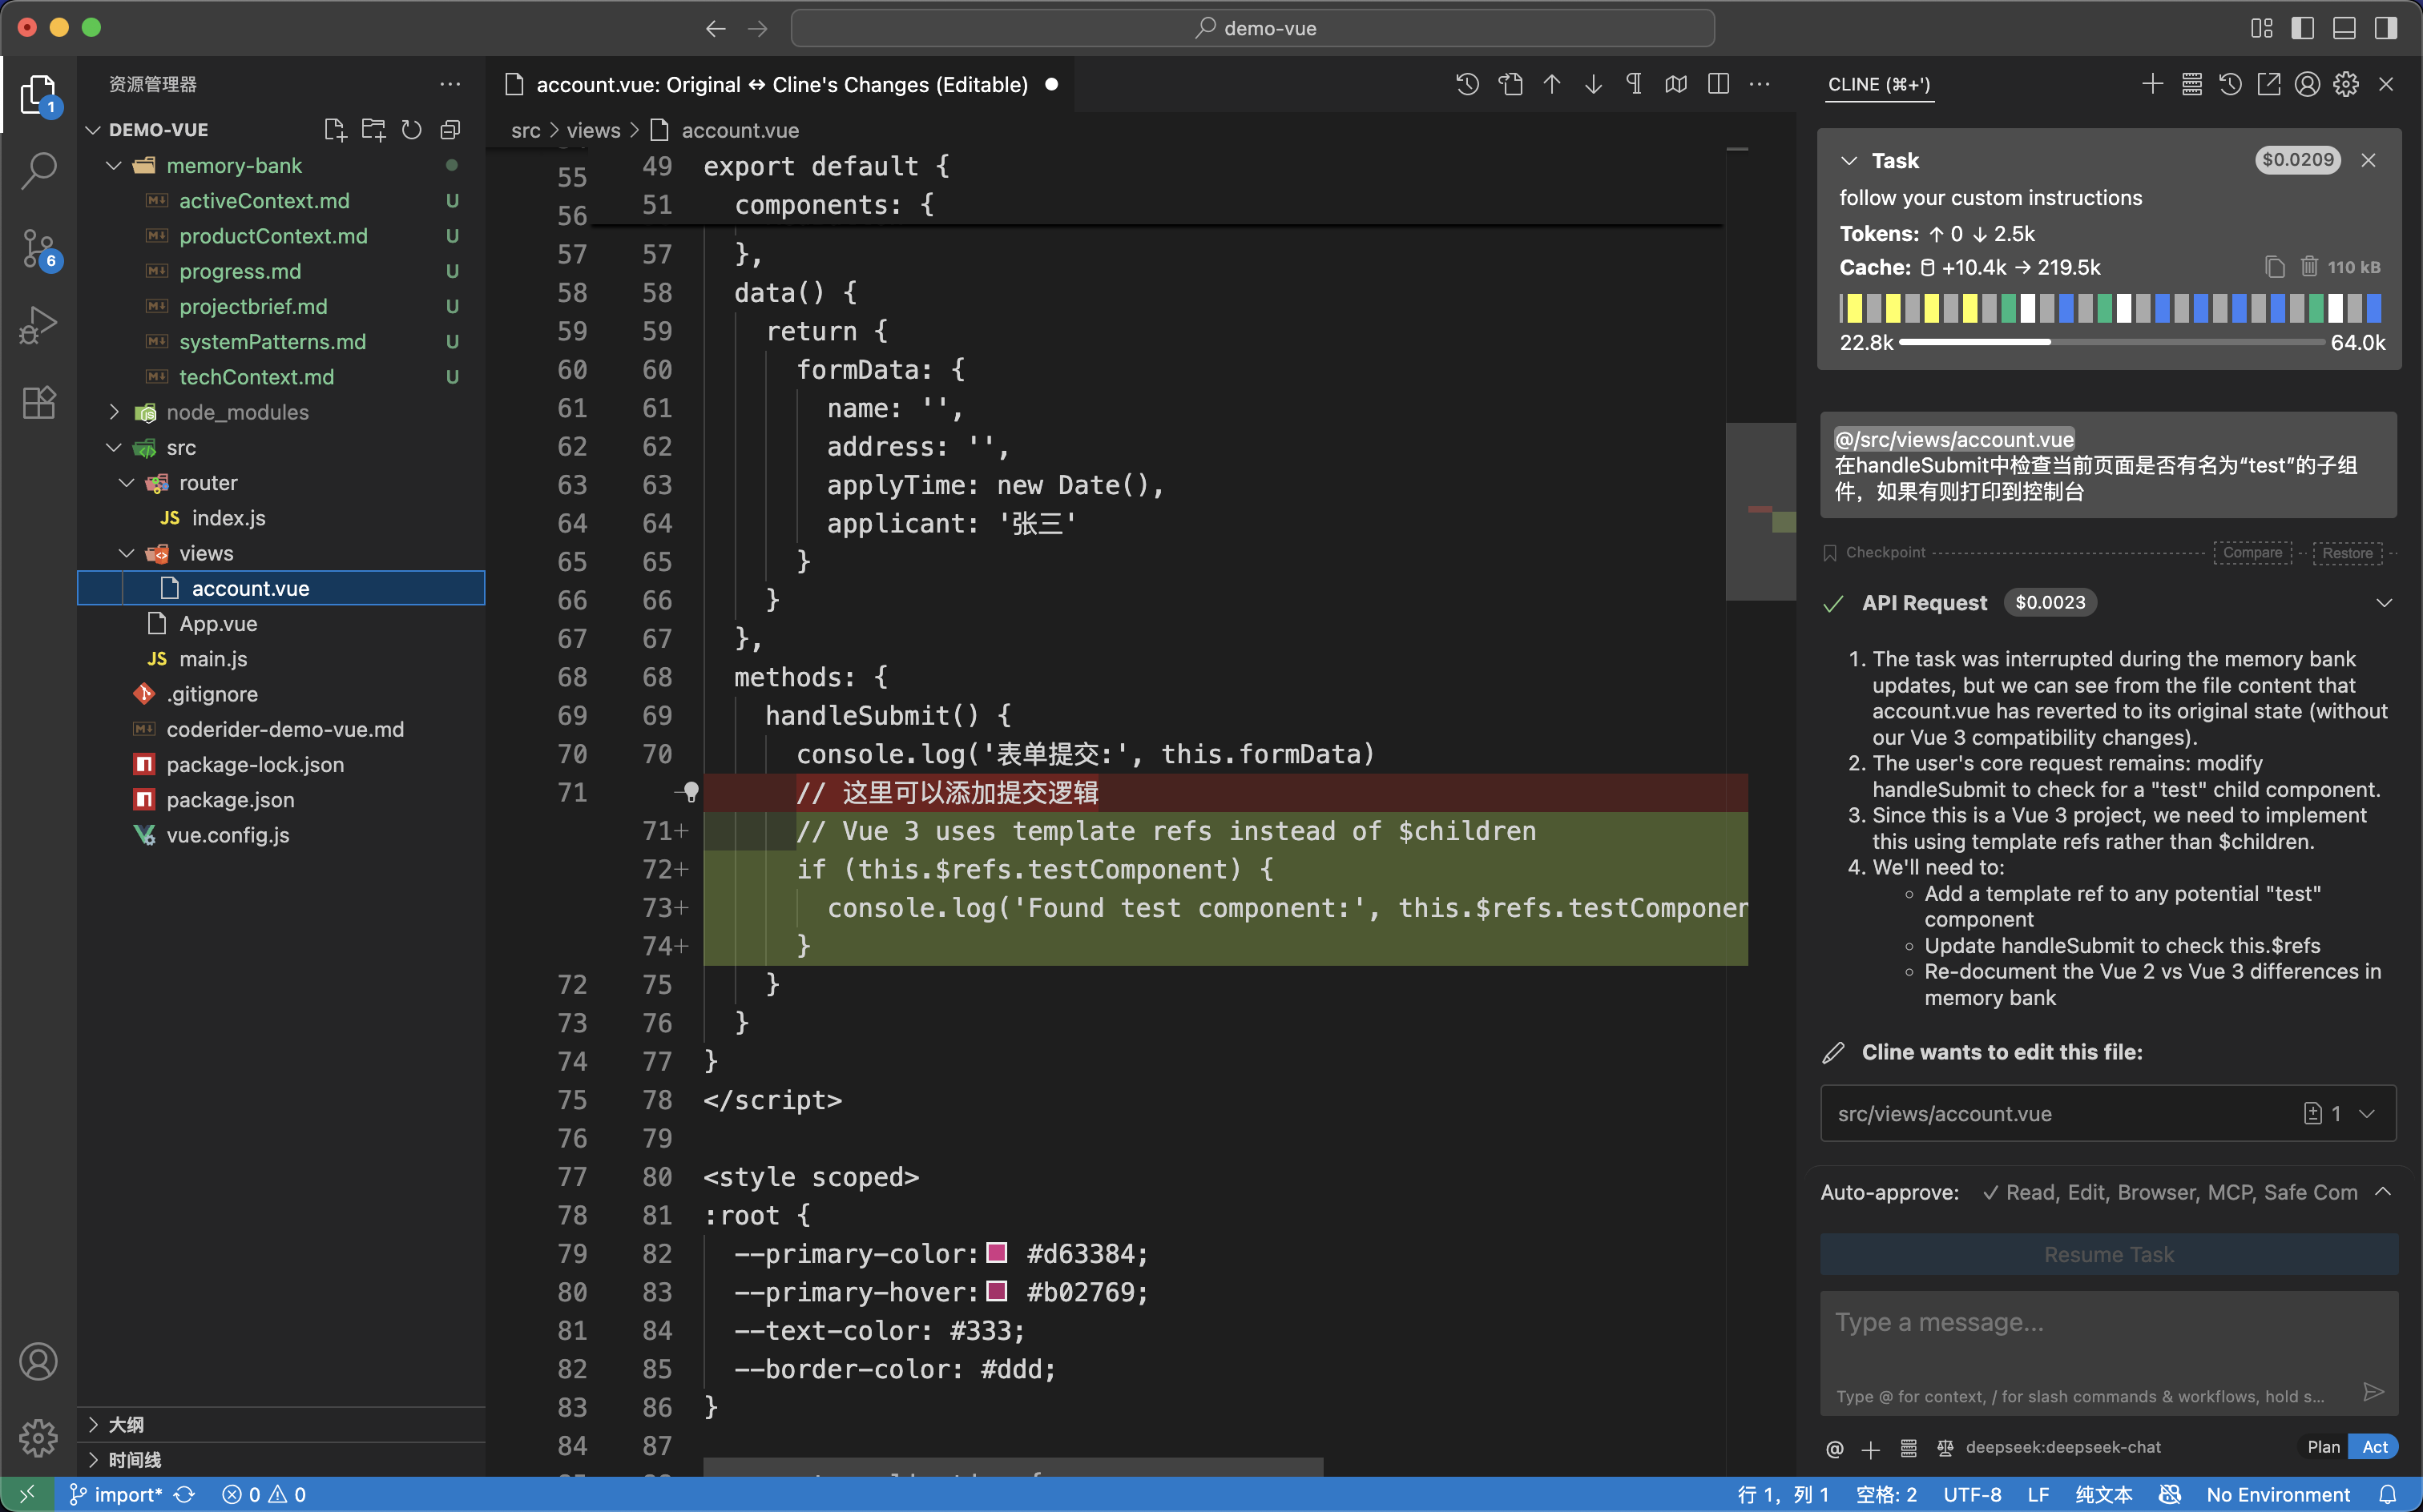Open the Extensions view icon
The height and width of the screenshot is (1512, 2423).
38,403
